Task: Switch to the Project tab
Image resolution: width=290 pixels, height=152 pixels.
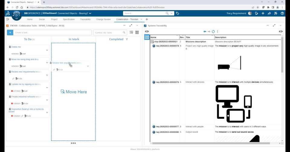Action: click(x=54, y=19)
